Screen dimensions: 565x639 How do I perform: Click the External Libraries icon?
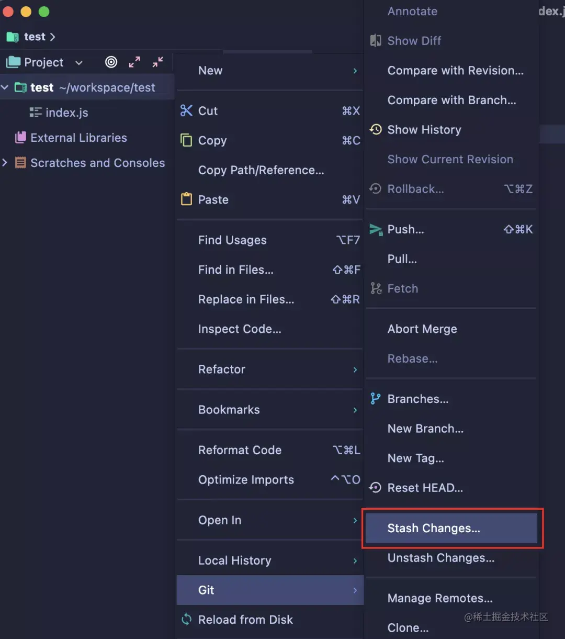[20, 138]
